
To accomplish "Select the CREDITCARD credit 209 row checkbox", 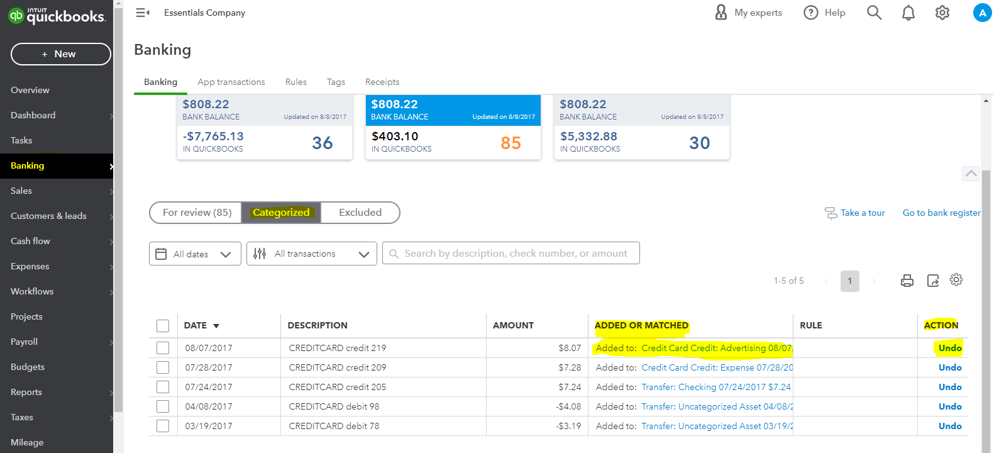I will [x=163, y=367].
